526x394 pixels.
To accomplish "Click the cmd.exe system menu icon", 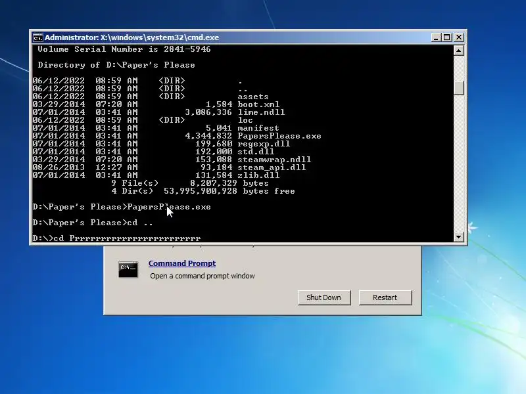I will [x=37, y=37].
